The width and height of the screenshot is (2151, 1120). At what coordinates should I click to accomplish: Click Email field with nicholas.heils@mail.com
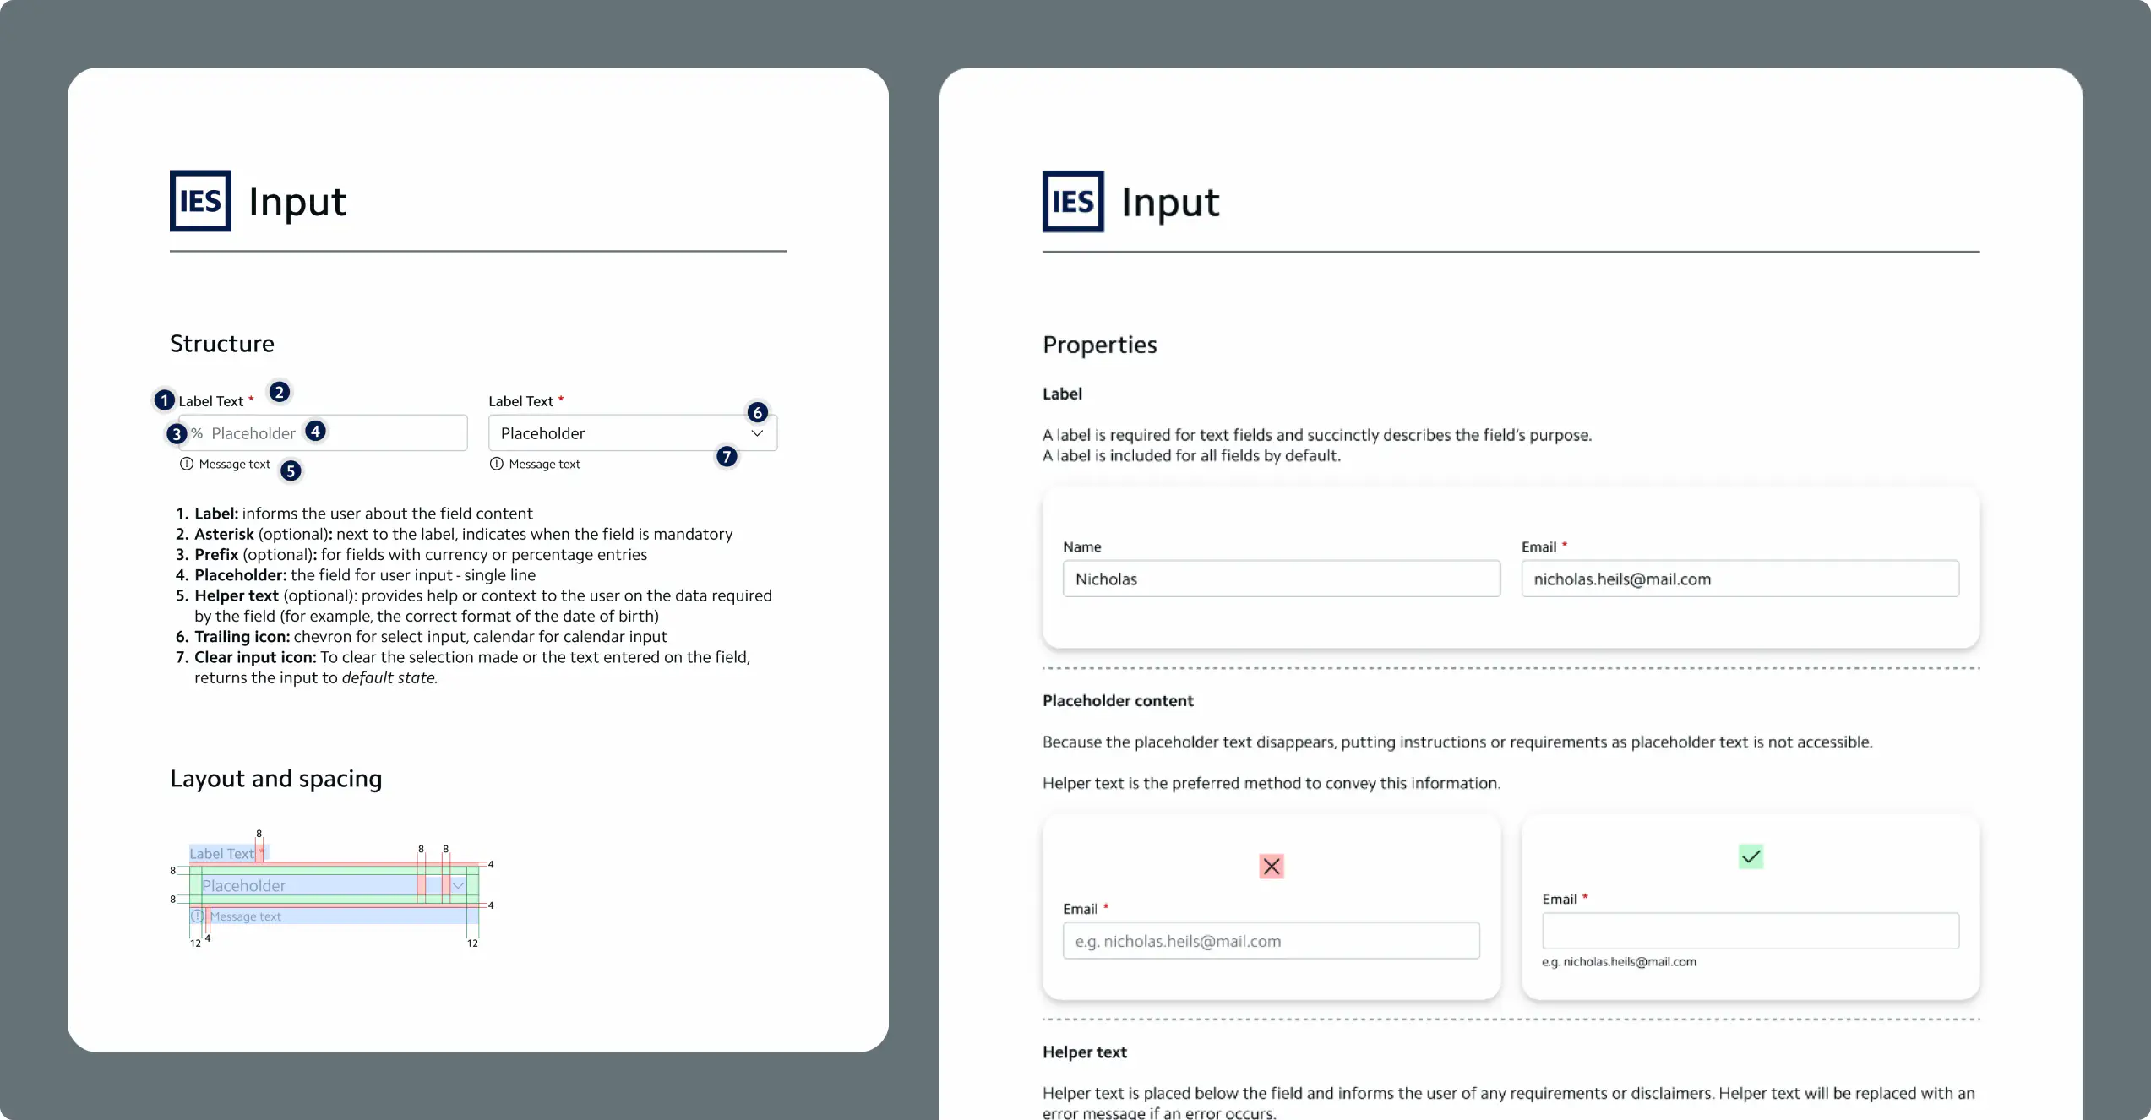(1740, 579)
